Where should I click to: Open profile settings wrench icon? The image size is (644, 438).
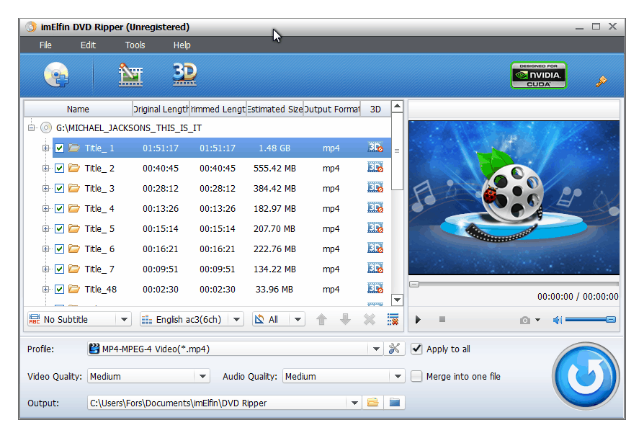[394, 349]
